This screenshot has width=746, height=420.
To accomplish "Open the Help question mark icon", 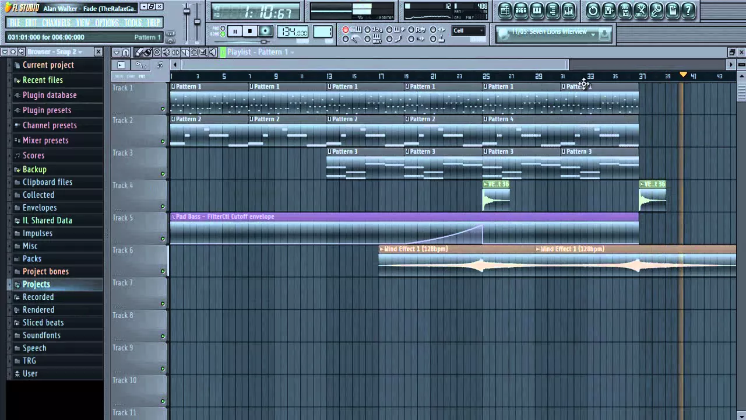I will [688, 10].
